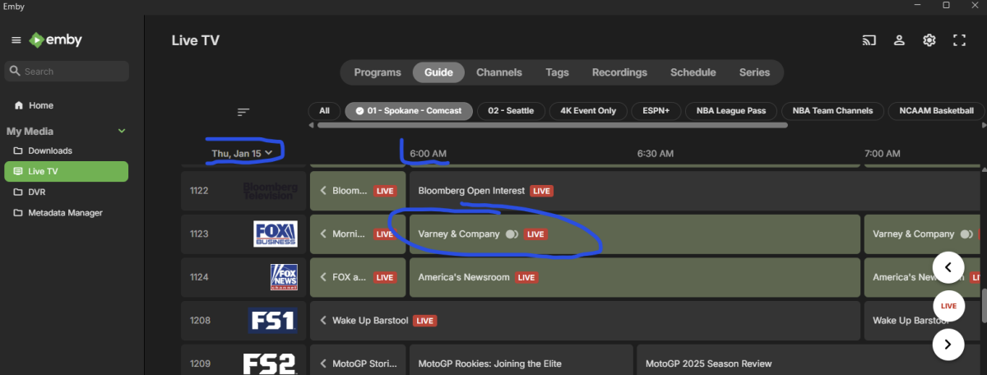The height and width of the screenshot is (375, 987).
Task: Go to next guide time block
Action: coord(948,344)
